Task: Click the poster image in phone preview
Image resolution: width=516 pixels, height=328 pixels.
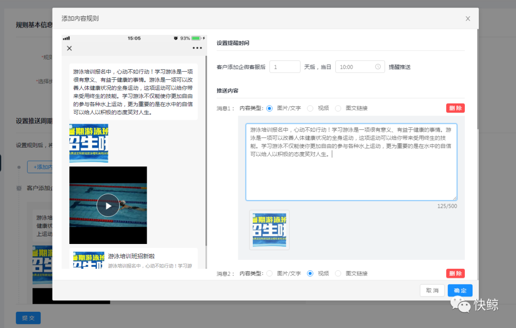Action: point(89,143)
